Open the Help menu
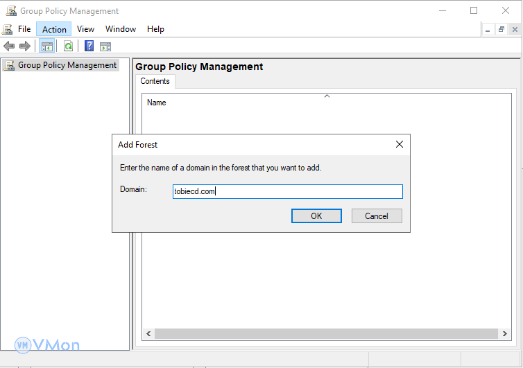523x368 pixels. coord(156,29)
